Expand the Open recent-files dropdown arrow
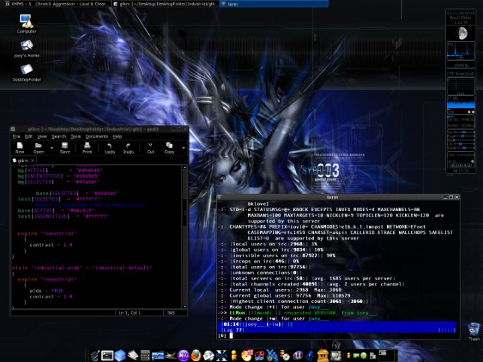The width and height of the screenshot is (483, 362). pyautogui.click(x=52, y=148)
